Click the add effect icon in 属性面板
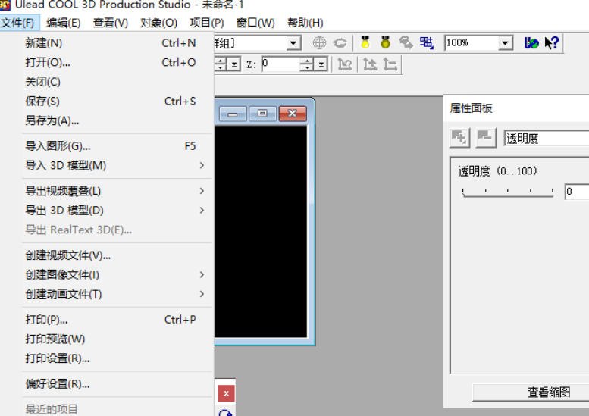Viewport: 589px width, 416px height. [459, 138]
